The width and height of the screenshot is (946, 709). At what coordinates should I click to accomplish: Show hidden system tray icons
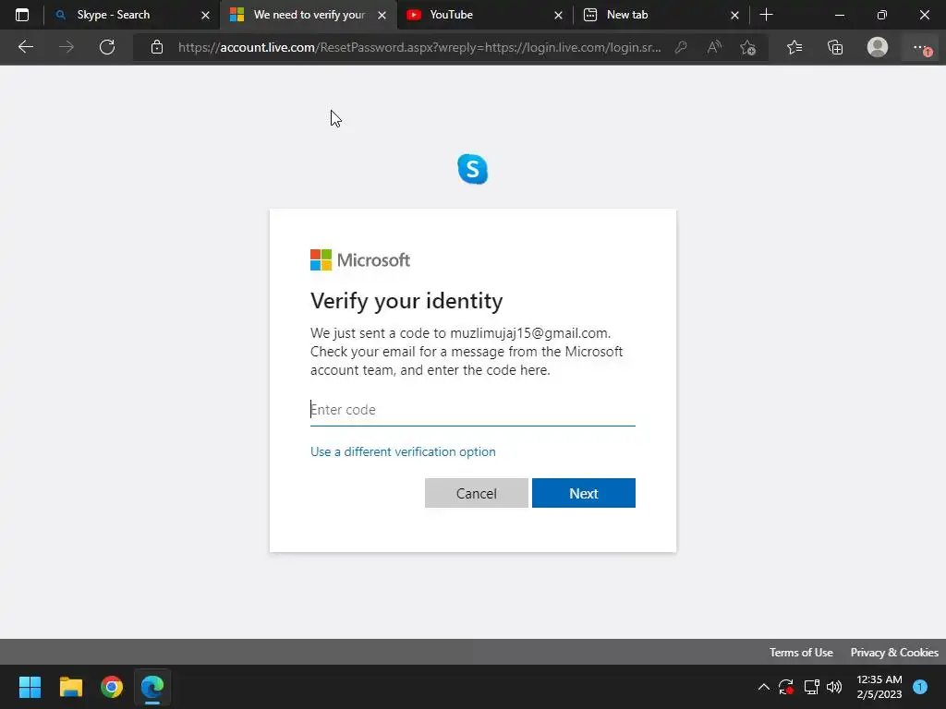[763, 687]
